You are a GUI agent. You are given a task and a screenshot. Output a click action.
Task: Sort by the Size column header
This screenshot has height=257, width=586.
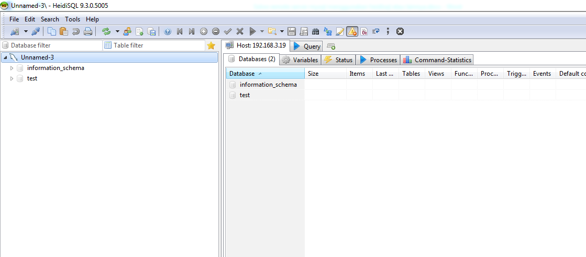(x=326, y=74)
